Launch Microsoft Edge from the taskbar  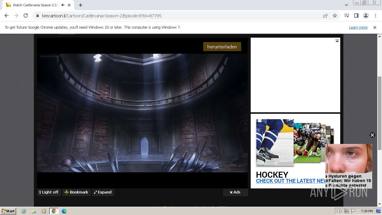pyautogui.click(x=64, y=211)
